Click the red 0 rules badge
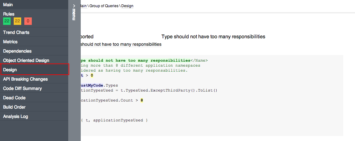Screen dimensions: 355x141 pyautogui.click(x=28, y=21)
